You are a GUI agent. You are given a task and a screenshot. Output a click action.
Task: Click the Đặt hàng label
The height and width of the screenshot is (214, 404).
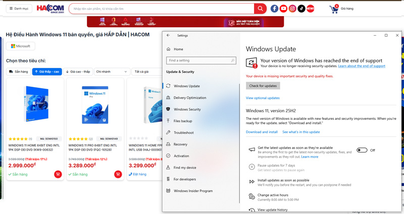pos(139,174)
